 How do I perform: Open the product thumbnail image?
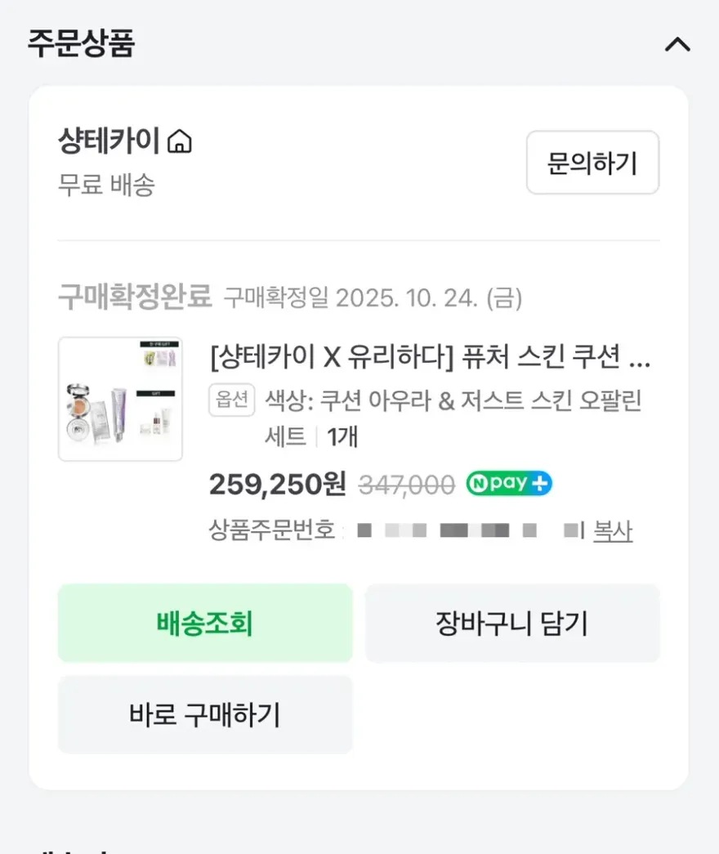click(120, 399)
